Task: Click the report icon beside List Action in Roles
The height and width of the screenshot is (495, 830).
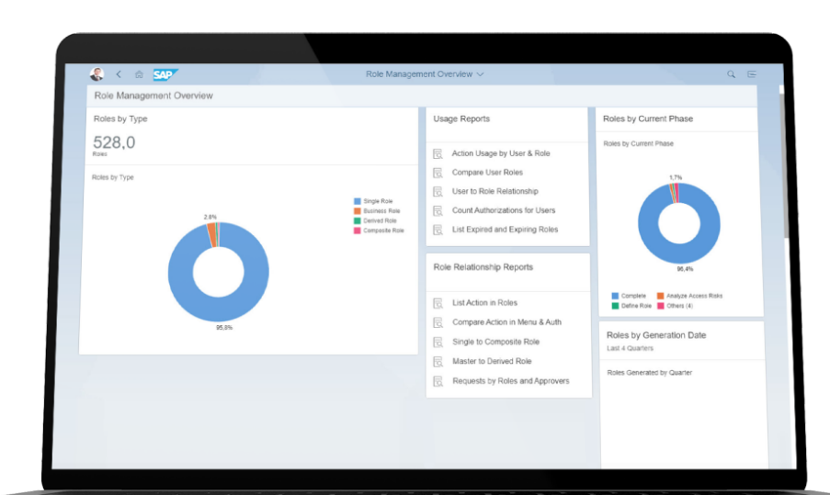Action: (438, 304)
